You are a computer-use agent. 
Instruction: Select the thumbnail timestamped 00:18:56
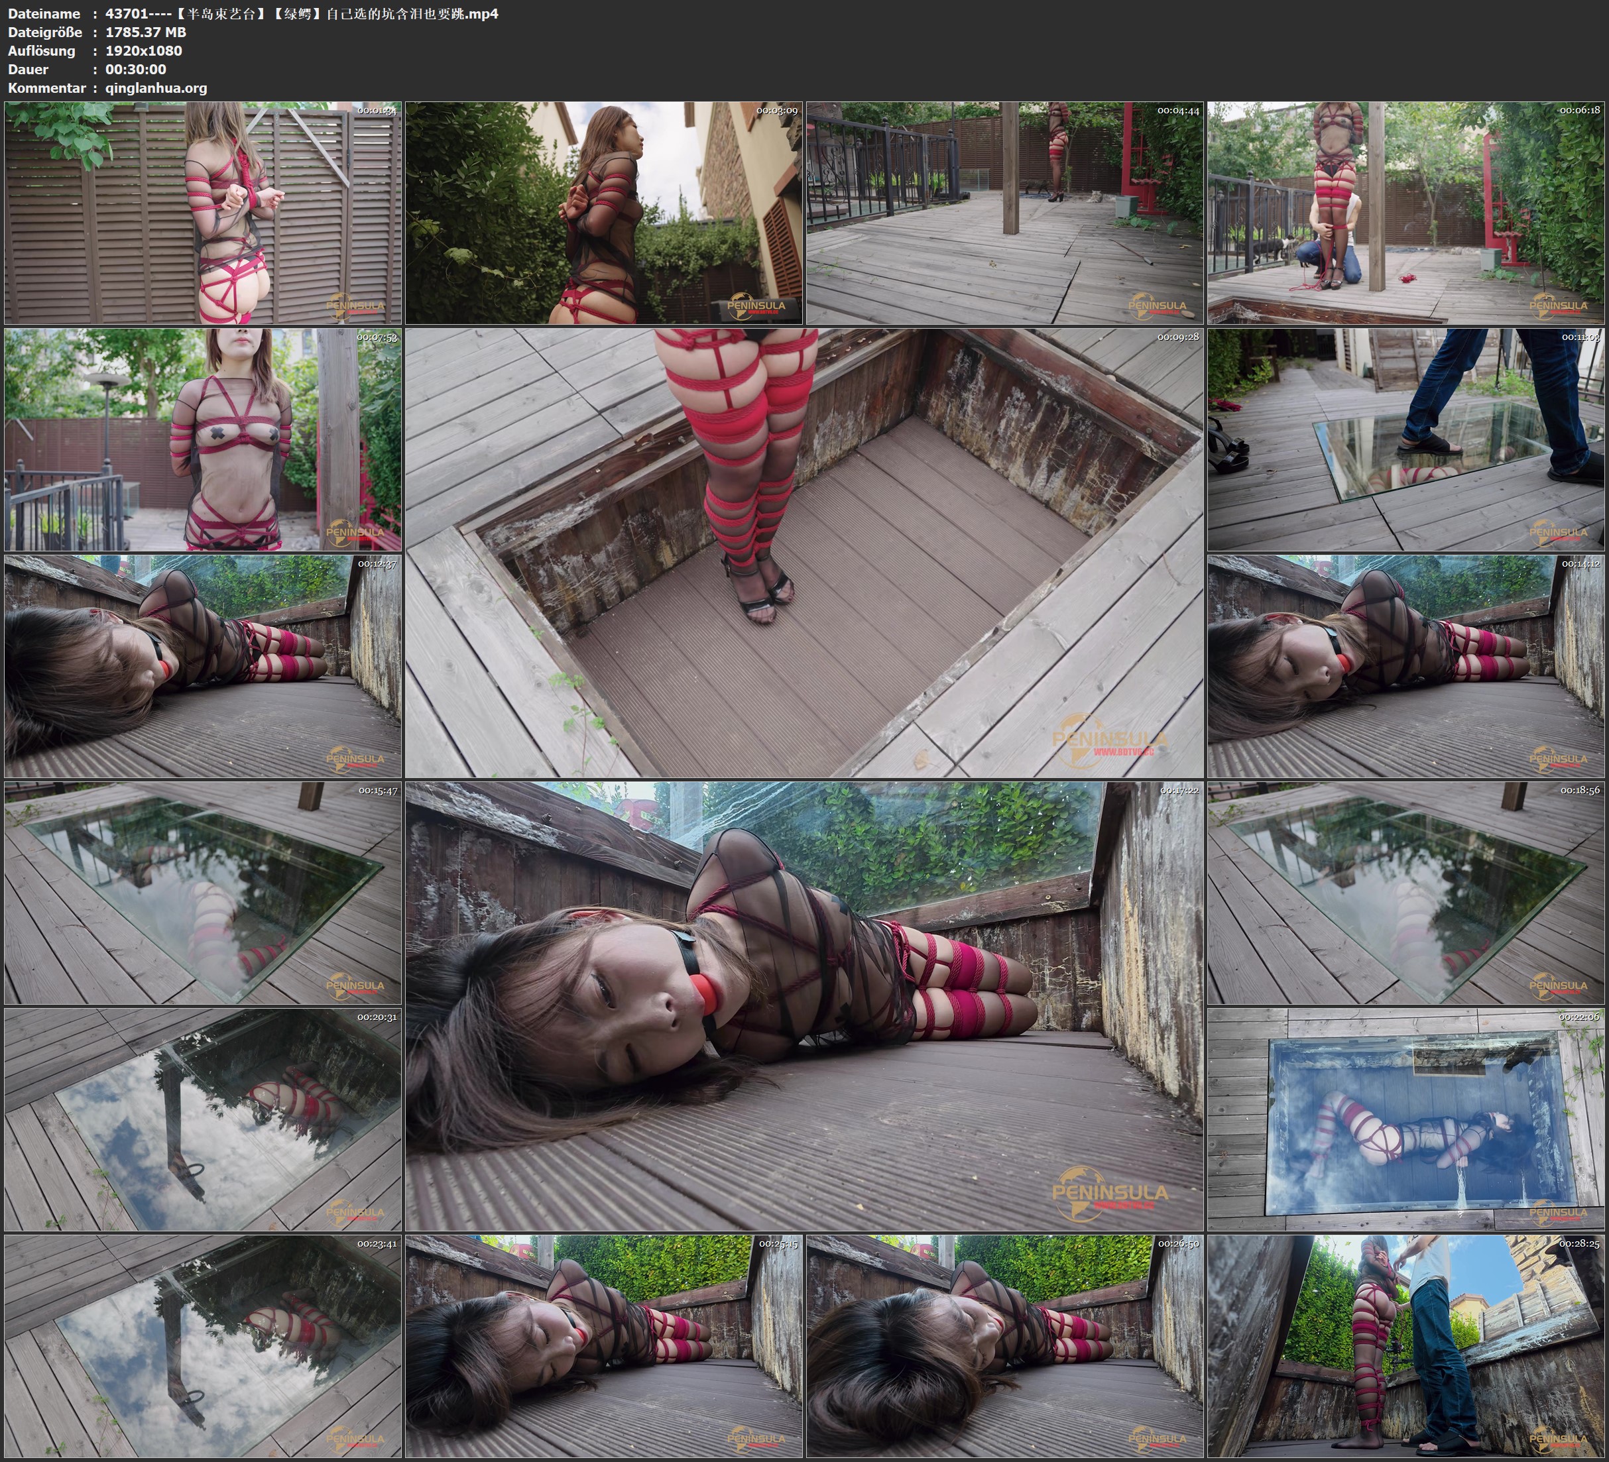coord(1405,893)
